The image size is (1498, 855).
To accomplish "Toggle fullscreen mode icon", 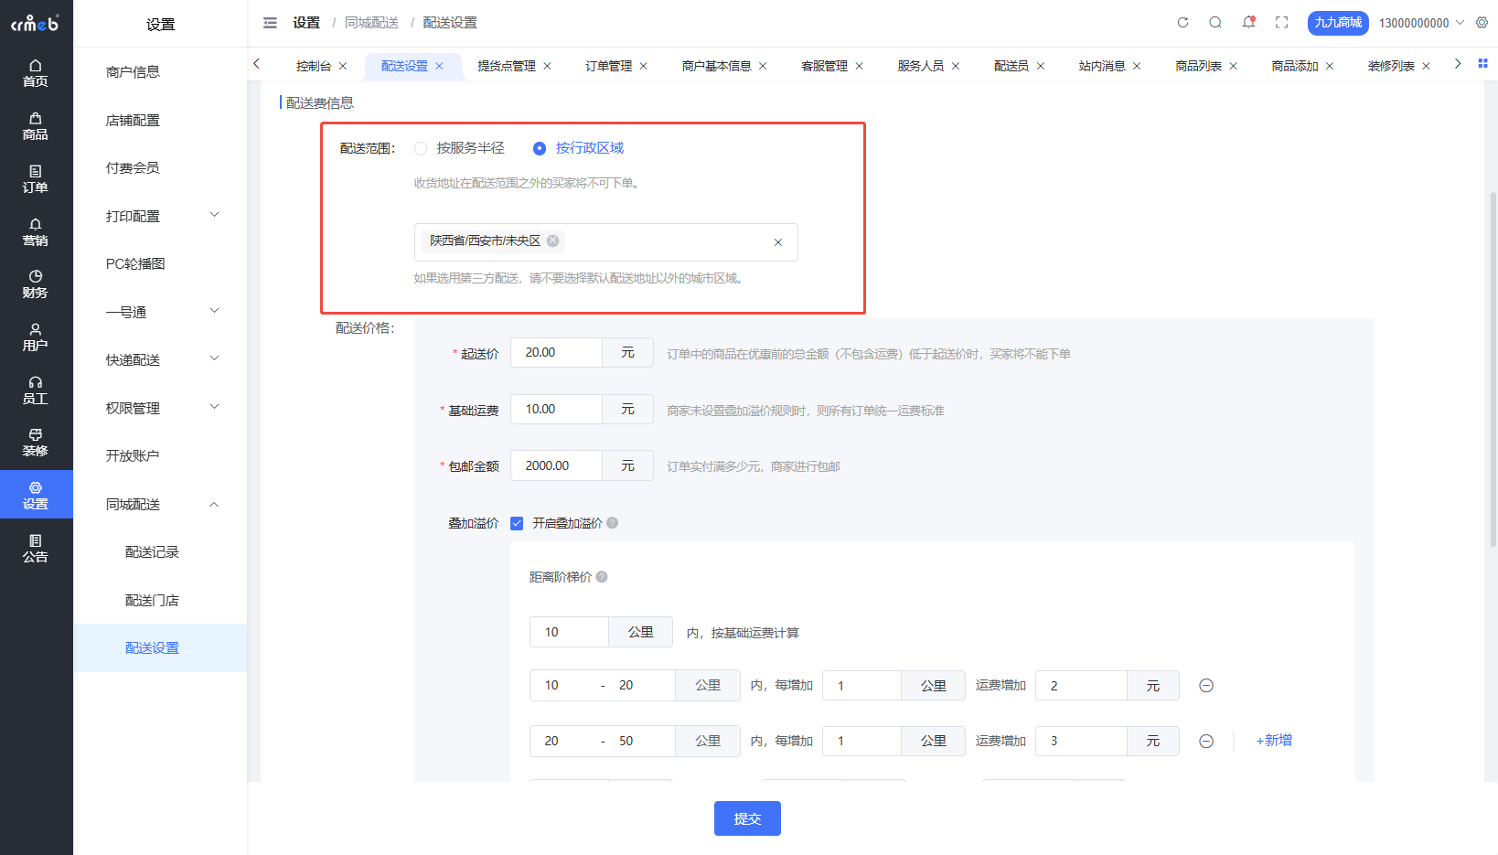I will pyautogui.click(x=1281, y=23).
